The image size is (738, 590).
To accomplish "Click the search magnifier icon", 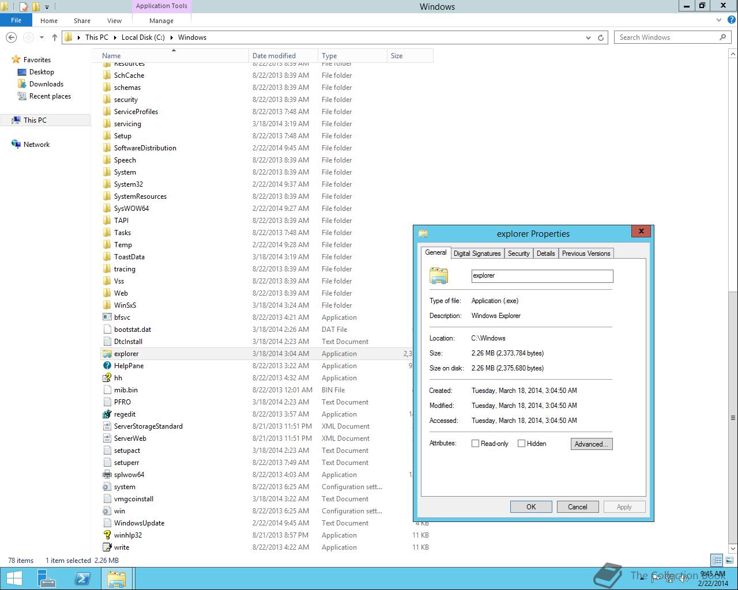I will (722, 37).
